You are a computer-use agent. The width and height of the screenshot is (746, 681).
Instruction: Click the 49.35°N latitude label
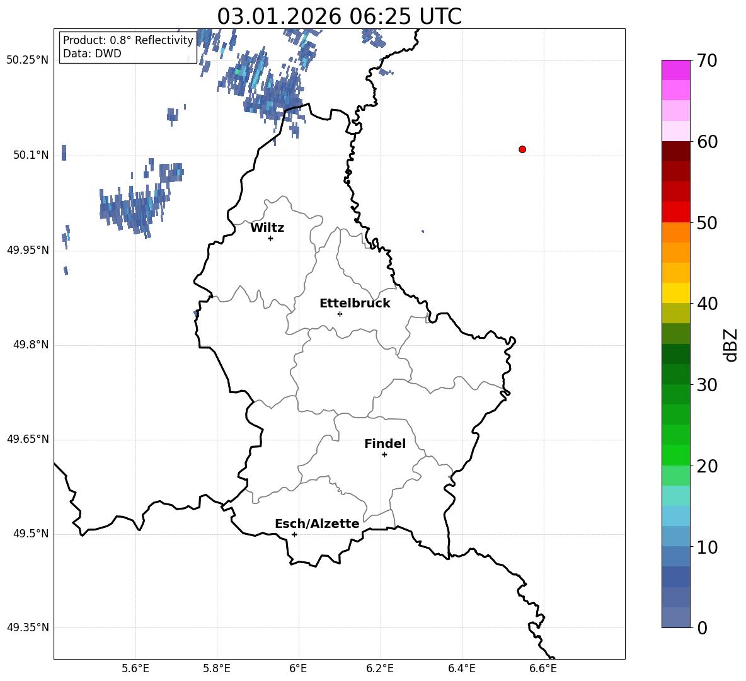[28, 627]
